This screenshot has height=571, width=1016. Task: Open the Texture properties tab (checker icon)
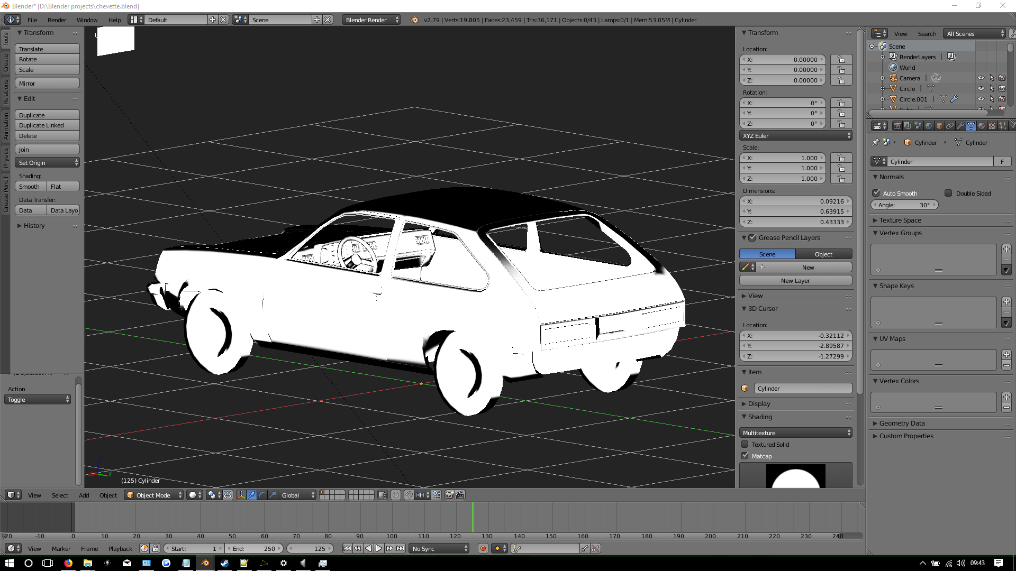coord(992,126)
